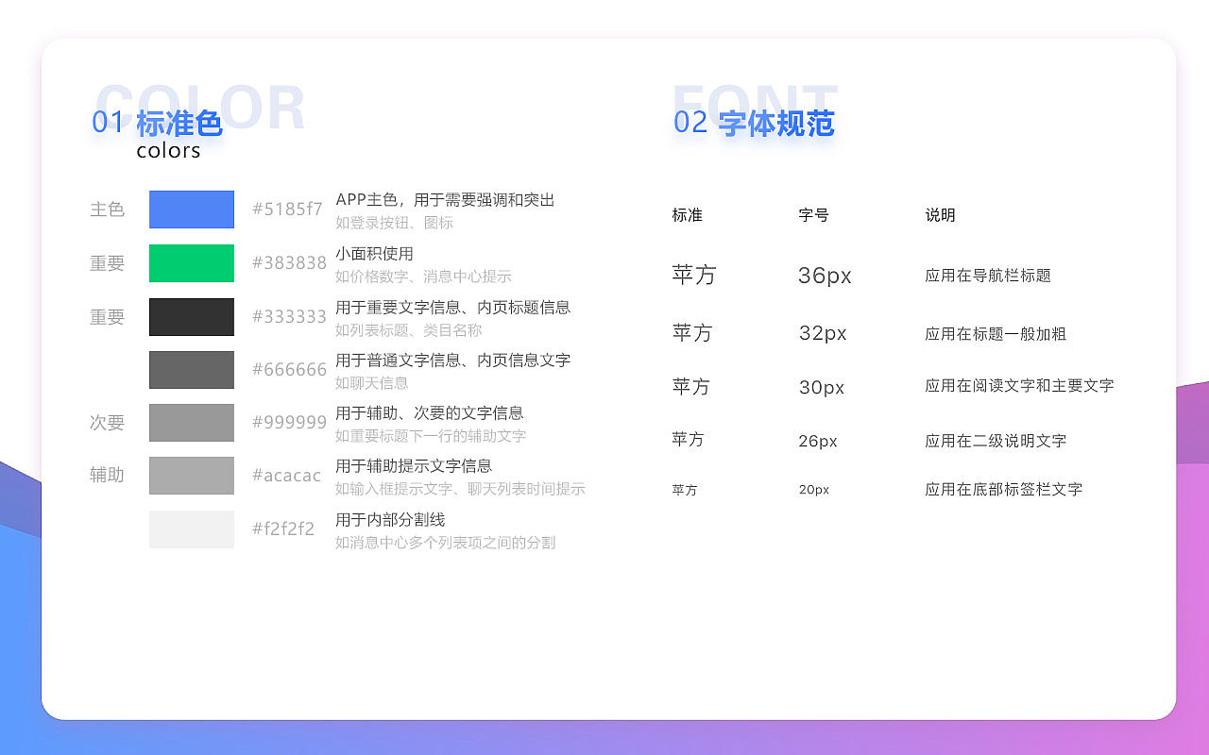Click the 说明 column header
This screenshot has height=755, width=1209.
[940, 215]
